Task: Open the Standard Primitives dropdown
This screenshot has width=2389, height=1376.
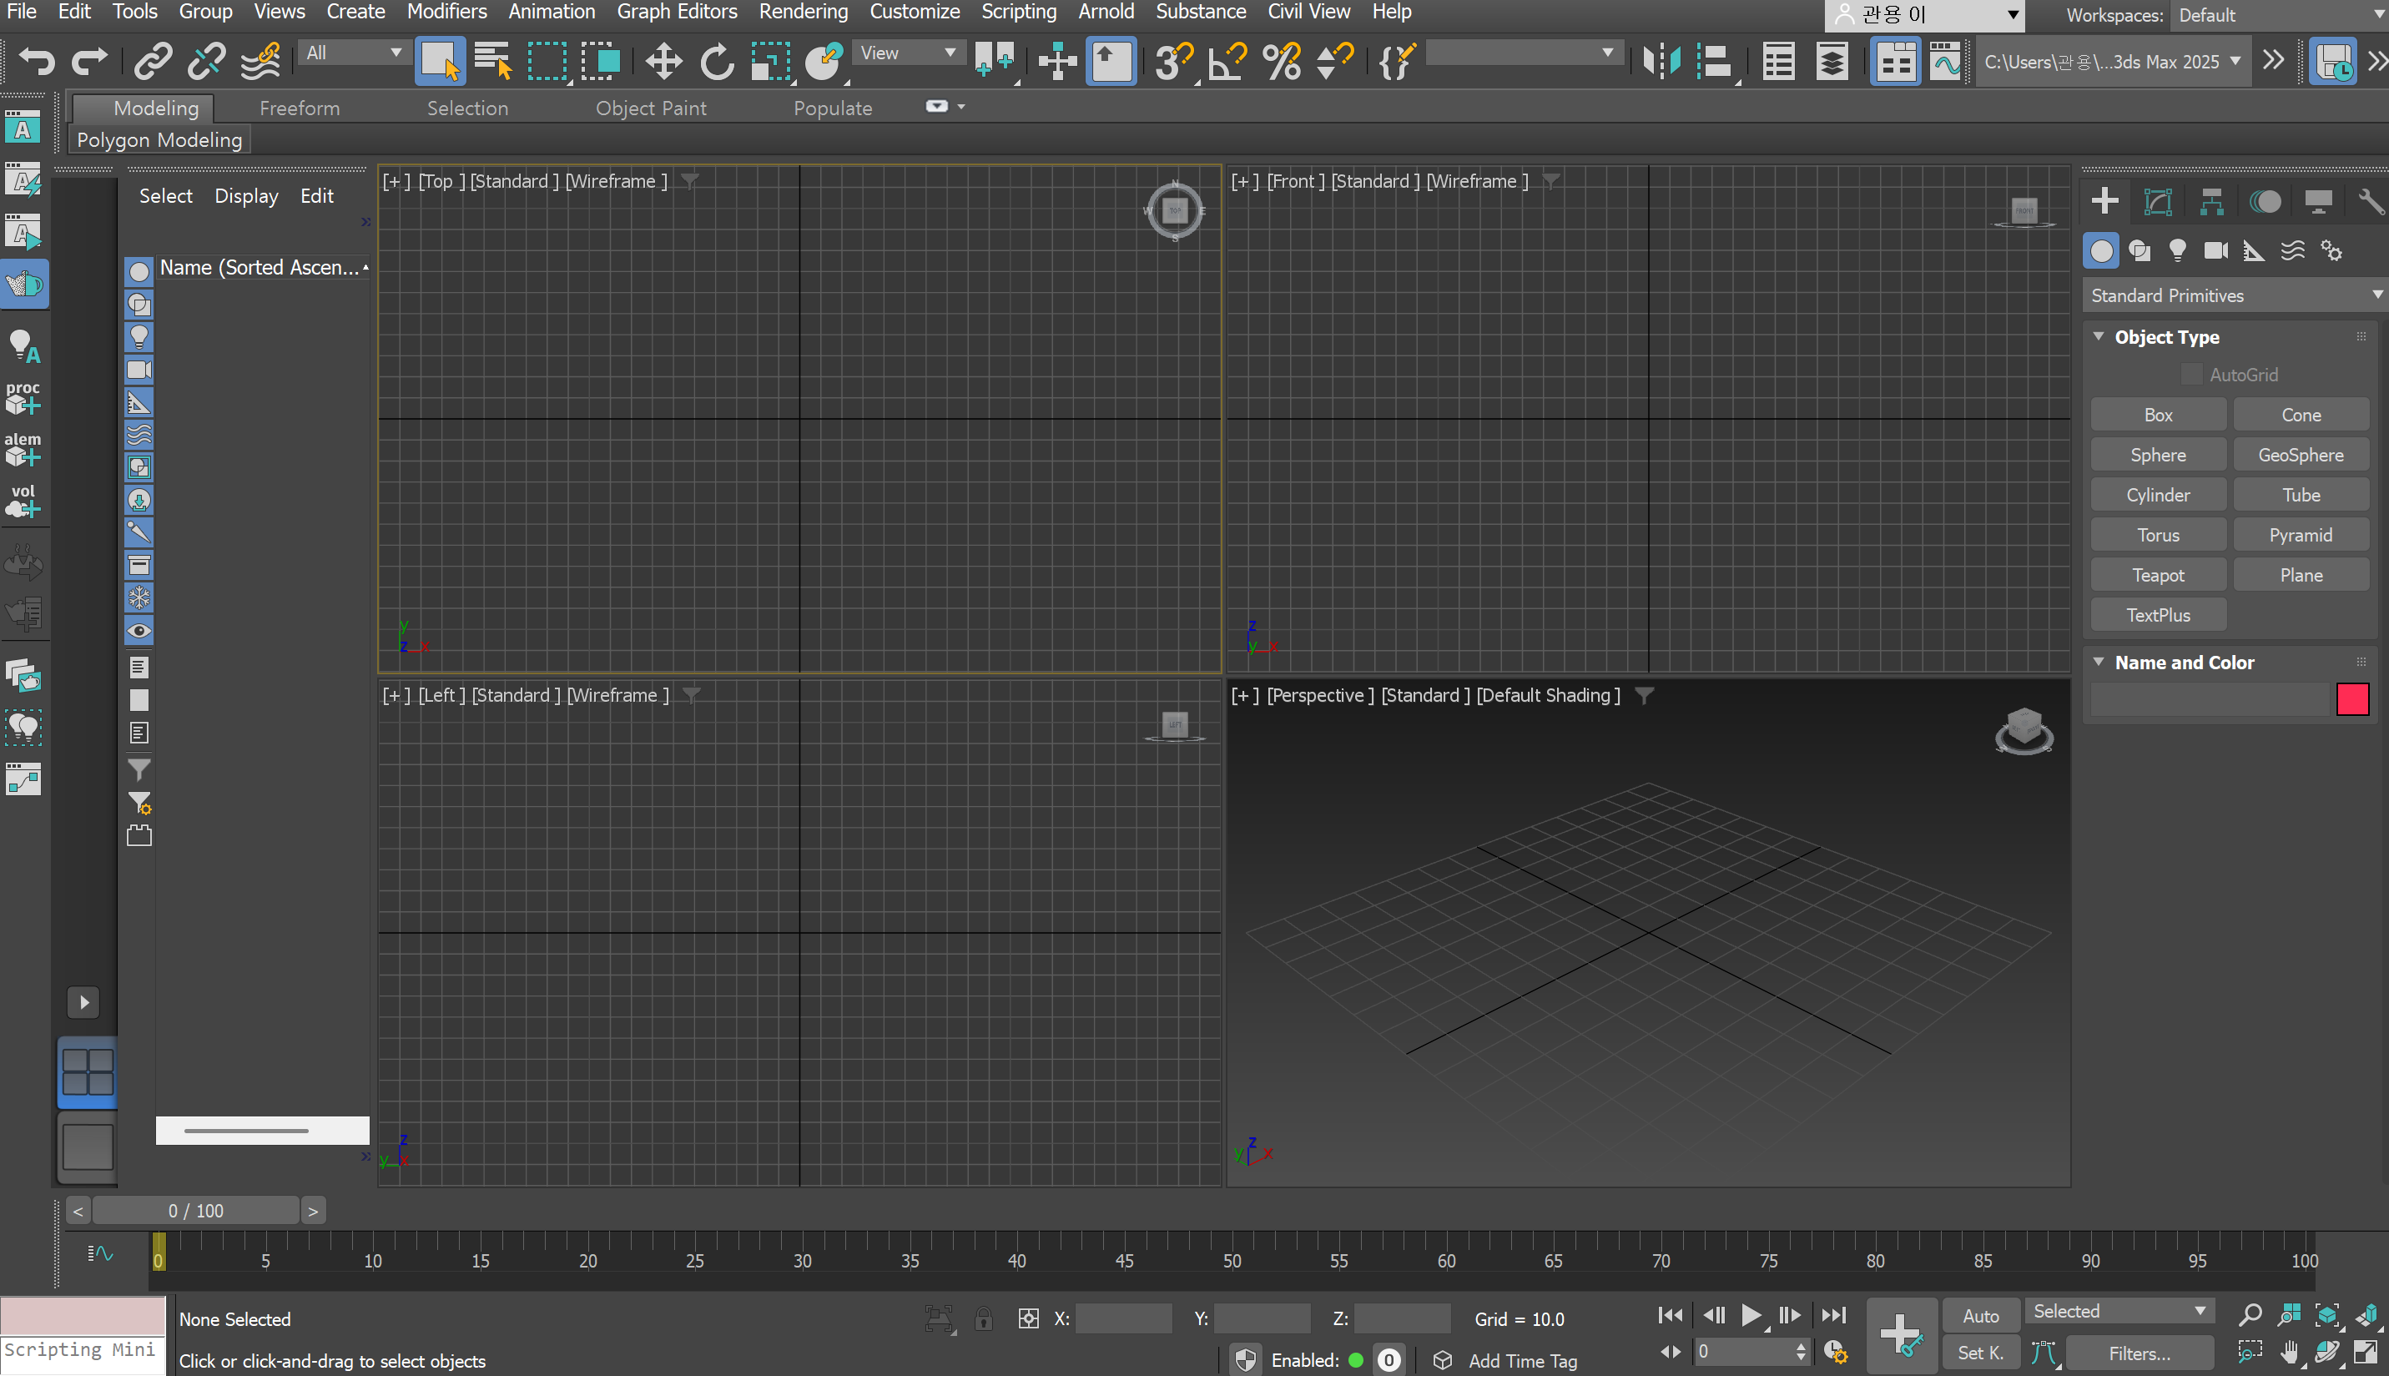Action: click(x=2234, y=295)
